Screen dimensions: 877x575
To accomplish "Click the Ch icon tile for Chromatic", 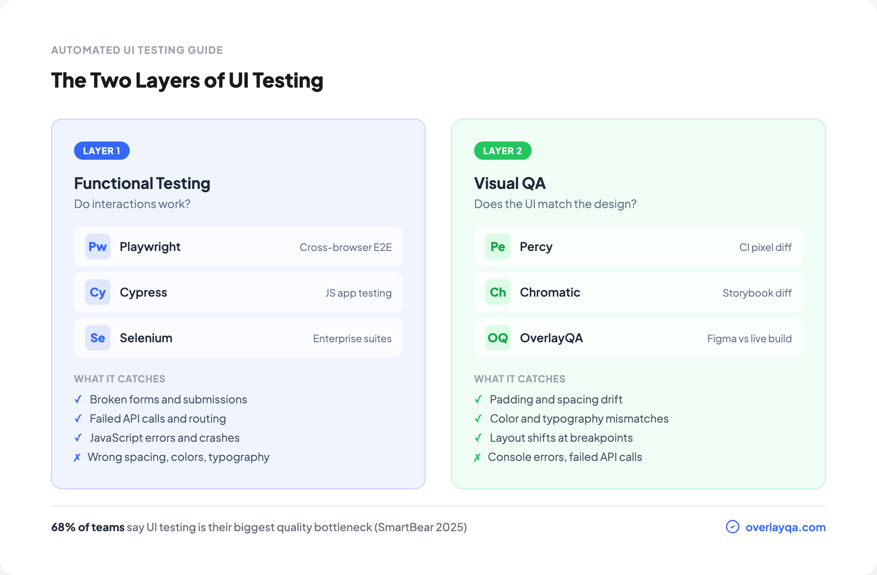I will pos(498,292).
